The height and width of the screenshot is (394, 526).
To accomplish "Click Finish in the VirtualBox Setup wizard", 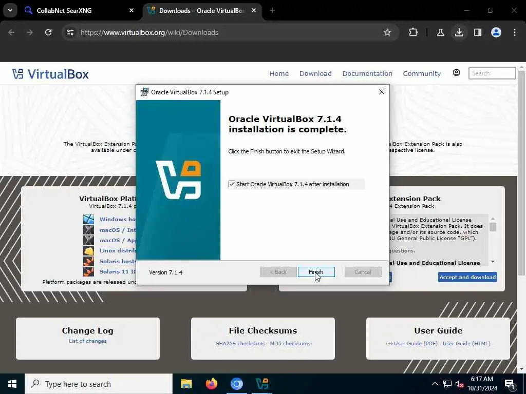I will [316, 272].
